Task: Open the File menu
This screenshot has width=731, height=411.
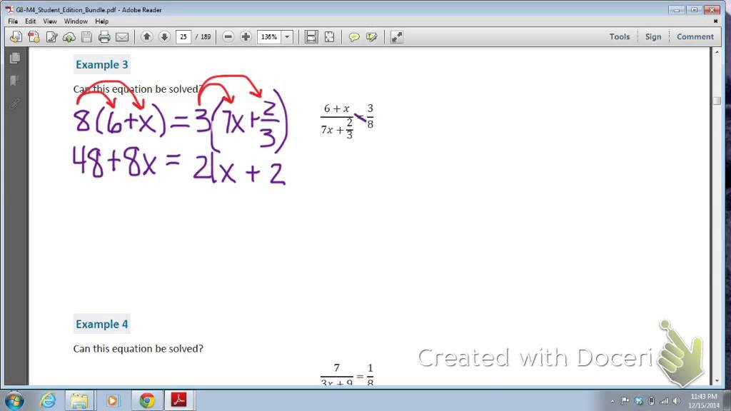Action: point(13,21)
